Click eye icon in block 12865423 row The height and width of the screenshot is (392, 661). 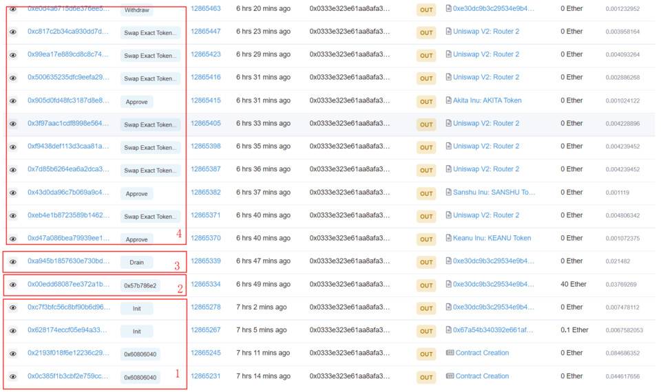coord(13,55)
